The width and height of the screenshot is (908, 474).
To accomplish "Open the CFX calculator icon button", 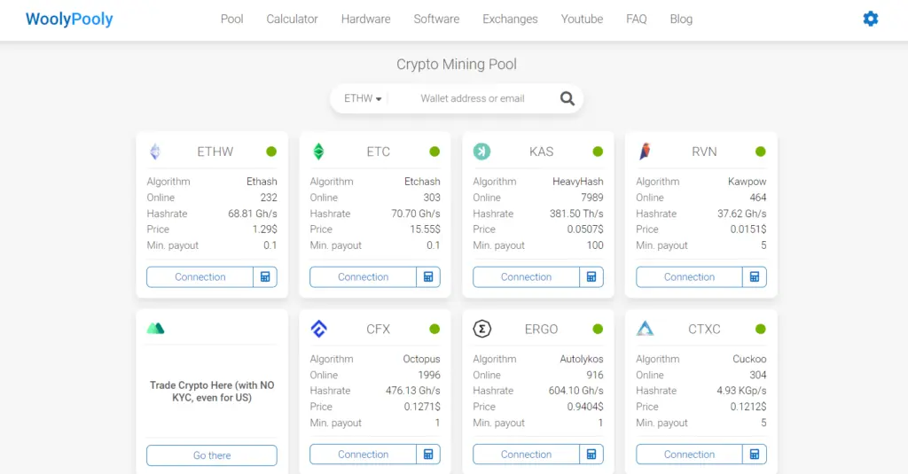I will (x=428, y=455).
